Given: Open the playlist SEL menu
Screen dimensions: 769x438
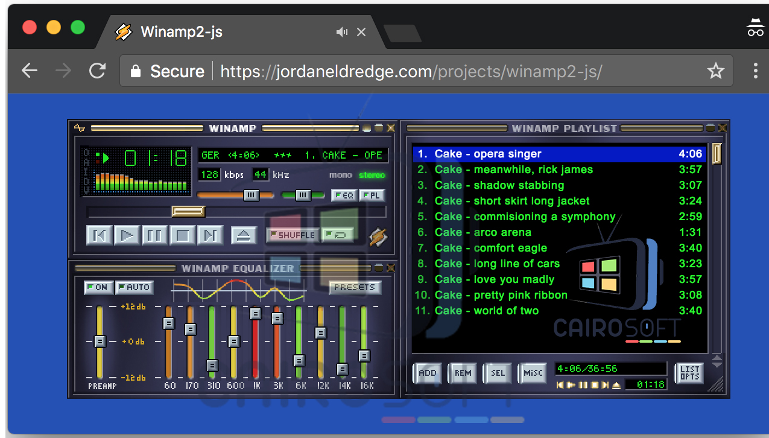Looking at the screenshot, I should 498,373.
